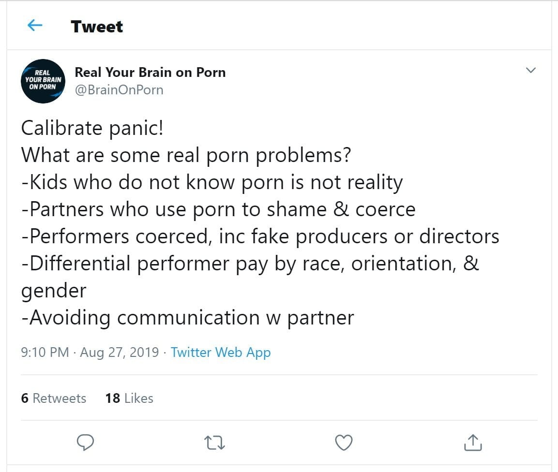Screen dimensions: 558x472
Task: Open the Real Your Brain on Porn profile name
Action: pos(150,73)
